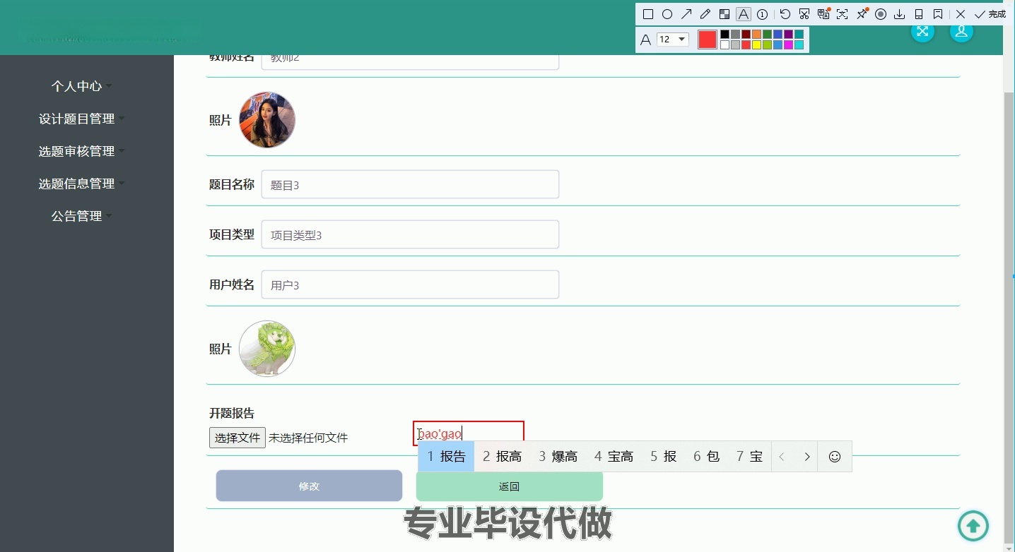Click the scissors icon in screenshot toolbar
The width and height of the screenshot is (1015, 552).
coord(804,14)
